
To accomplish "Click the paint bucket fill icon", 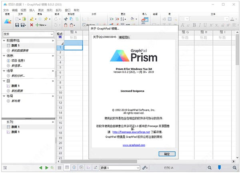I will pyautogui.click(x=132, y=19).
